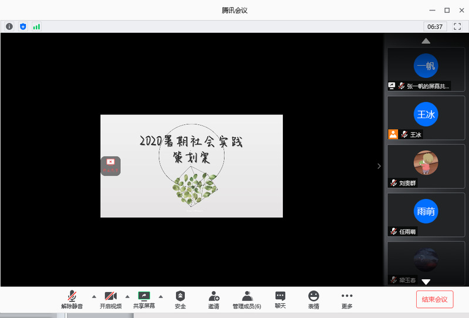The width and height of the screenshot is (469, 318).
Task: Check the green network signal icon
Action: pyautogui.click(x=36, y=26)
